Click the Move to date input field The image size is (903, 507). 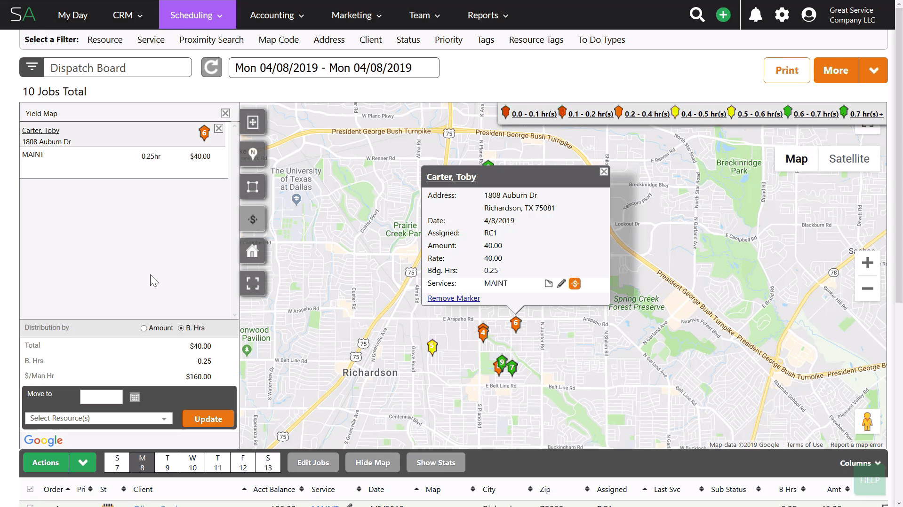coord(101,397)
